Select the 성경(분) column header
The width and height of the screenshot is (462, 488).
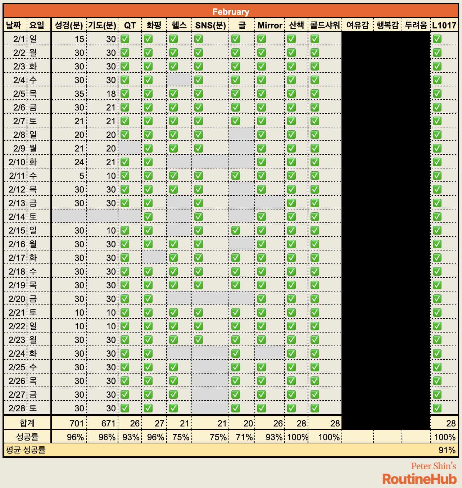click(69, 25)
